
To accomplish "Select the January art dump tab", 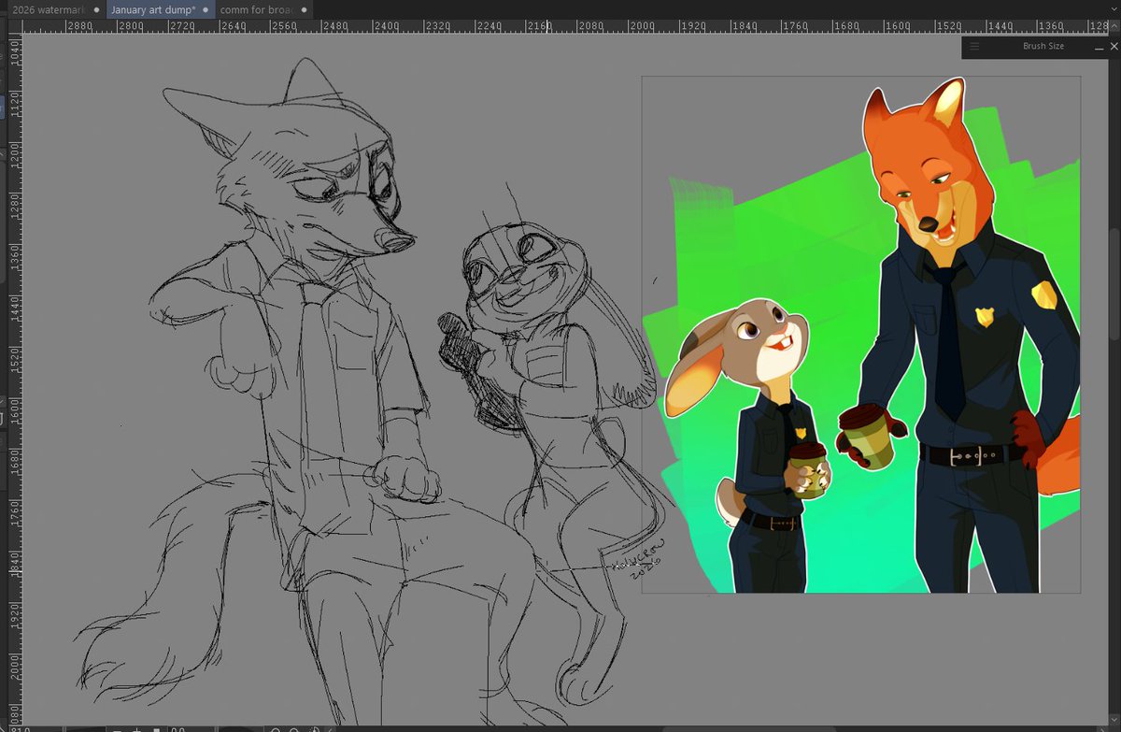I will point(154,9).
